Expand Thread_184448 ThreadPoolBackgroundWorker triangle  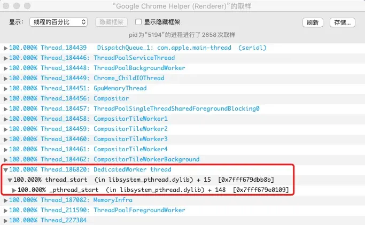click(x=5, y=68)
